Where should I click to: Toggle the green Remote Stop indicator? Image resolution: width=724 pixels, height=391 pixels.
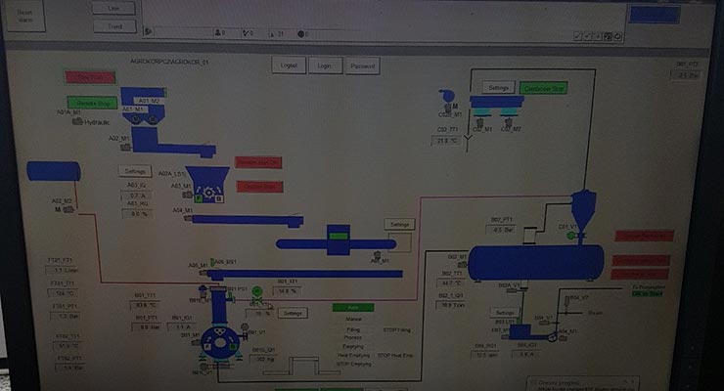click(x=92, y=102)
